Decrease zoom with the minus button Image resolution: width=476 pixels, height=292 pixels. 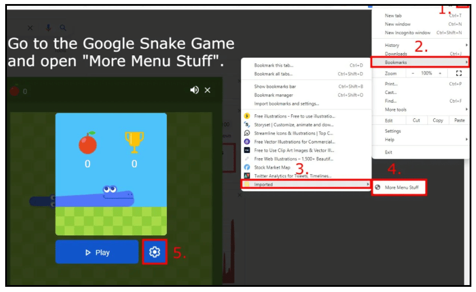point(413,73)
